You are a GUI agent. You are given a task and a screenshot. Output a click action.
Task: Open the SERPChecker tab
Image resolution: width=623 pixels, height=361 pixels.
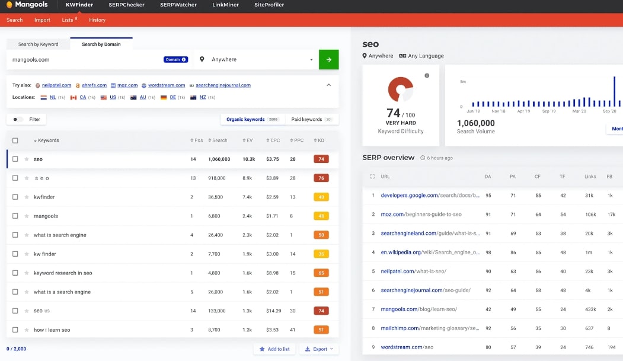126,5
